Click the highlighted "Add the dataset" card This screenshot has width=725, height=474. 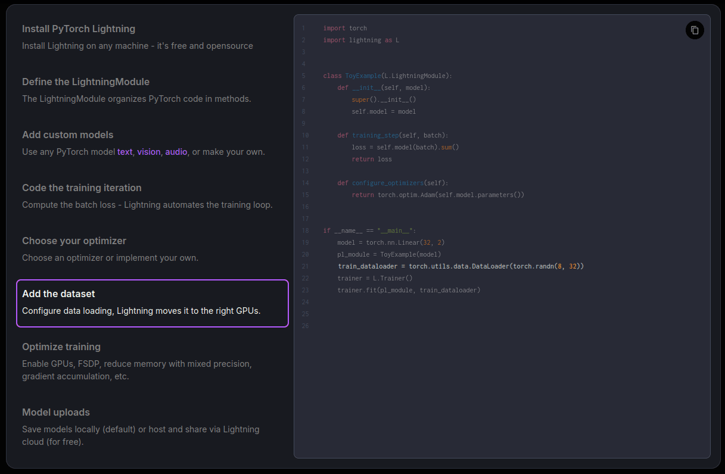[x=153, y=303]
